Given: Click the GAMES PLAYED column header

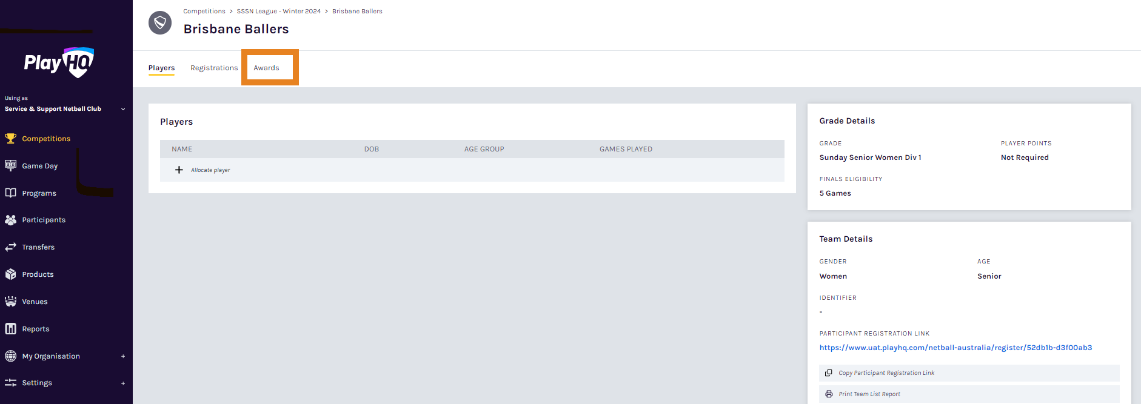Looking at the screenshot, I should coord(626,149).
